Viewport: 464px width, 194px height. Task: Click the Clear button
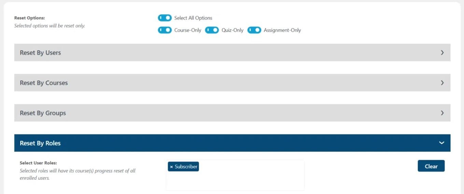click(x=431, y=166)
